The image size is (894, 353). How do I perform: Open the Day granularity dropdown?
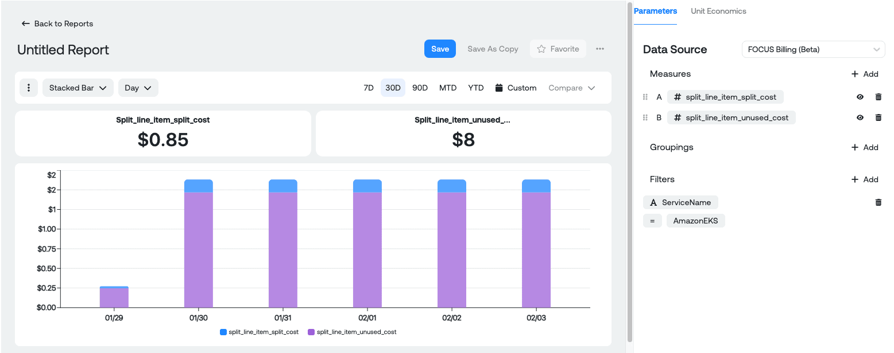[x=138, y=87]
